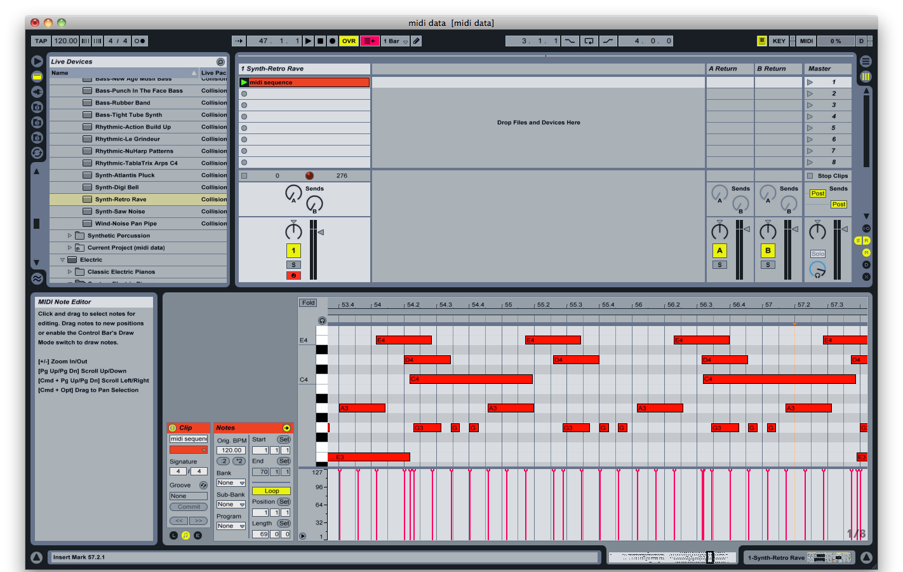Select the Synth-Retro Rave preset
903x572 pixels.
138,200
